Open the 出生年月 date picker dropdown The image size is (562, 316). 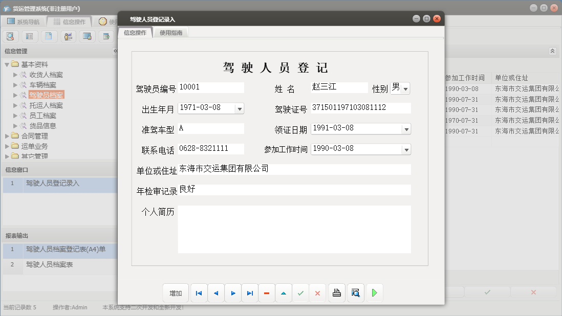(239, 108)
